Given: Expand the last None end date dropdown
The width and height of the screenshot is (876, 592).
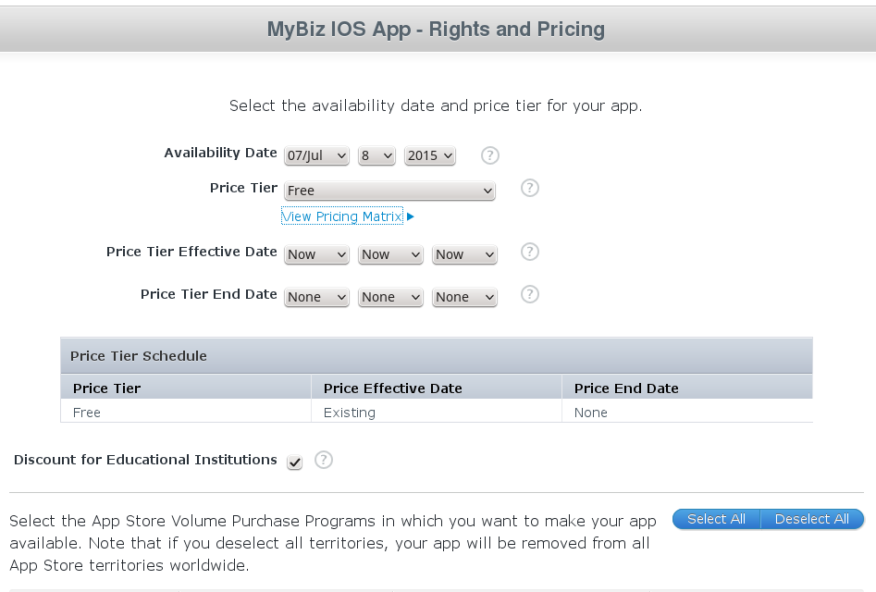Looking at the screenshot, I should [x=463, y=296].
